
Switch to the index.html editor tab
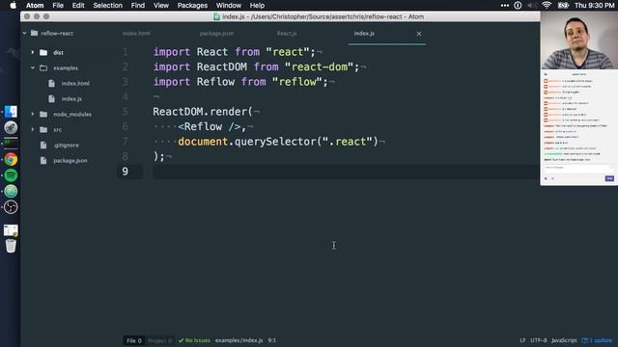136,34
